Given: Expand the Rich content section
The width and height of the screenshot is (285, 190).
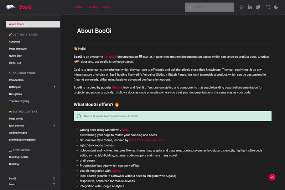Looking at the screenshot, I should (54, 125).
